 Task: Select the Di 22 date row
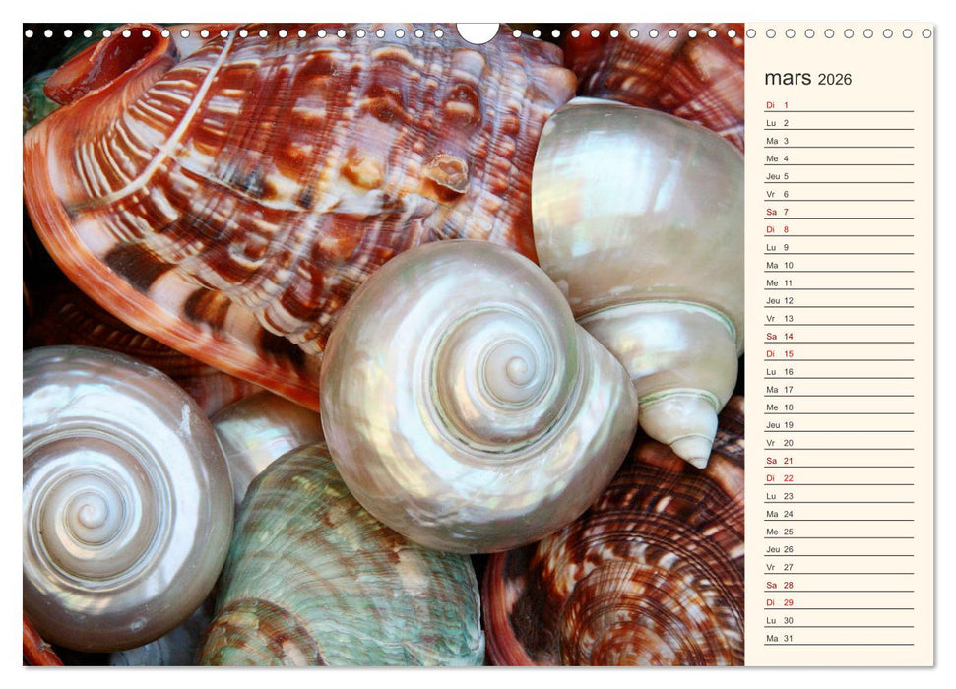[838, 477]
